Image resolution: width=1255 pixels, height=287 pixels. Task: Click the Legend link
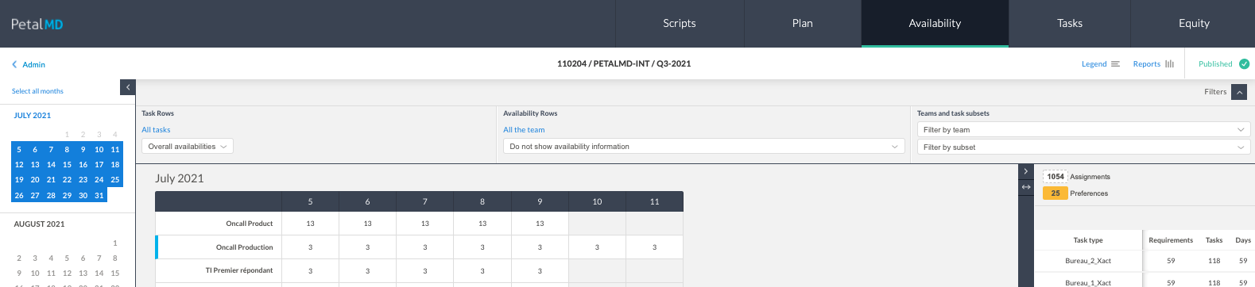tap(1094, 64)
